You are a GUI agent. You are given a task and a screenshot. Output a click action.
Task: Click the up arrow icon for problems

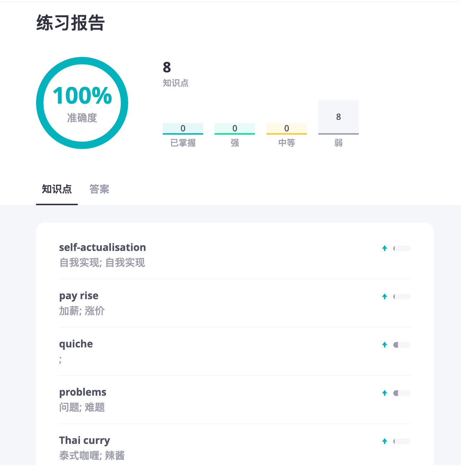click(x=385, y=393)
